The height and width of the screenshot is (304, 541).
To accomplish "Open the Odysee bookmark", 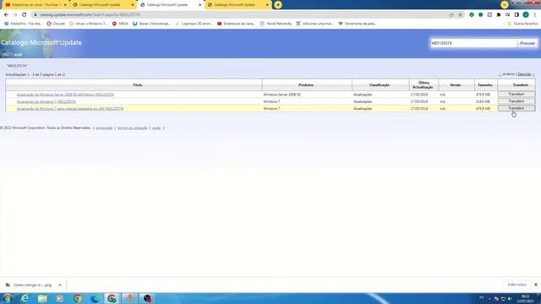I will [x=56, y=24].
